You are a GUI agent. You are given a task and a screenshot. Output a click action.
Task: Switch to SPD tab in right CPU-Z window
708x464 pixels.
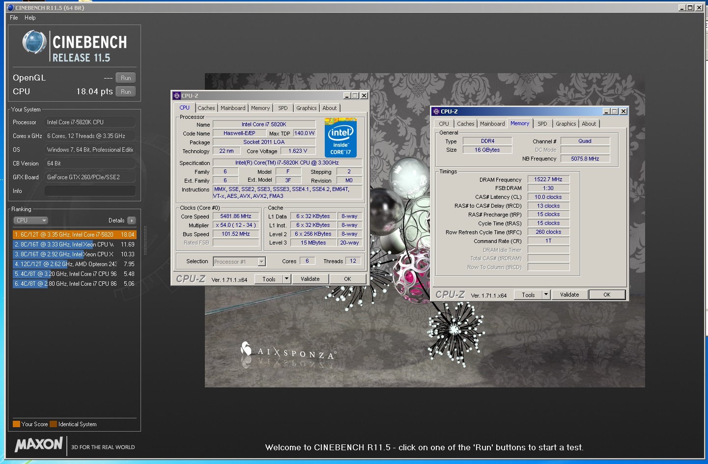[x=542, y=124]
